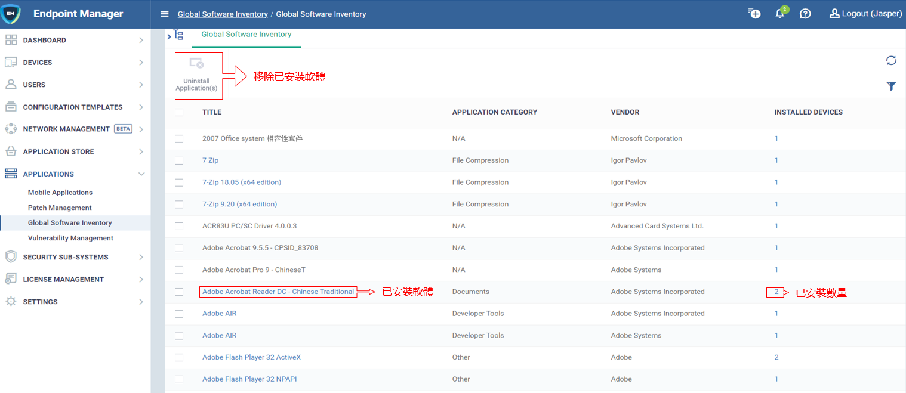This screenshot has width=906, height=393.
Task: Select checkbox for 7-Zip 9.20 (x64 edition)
Action: (179, 204)
